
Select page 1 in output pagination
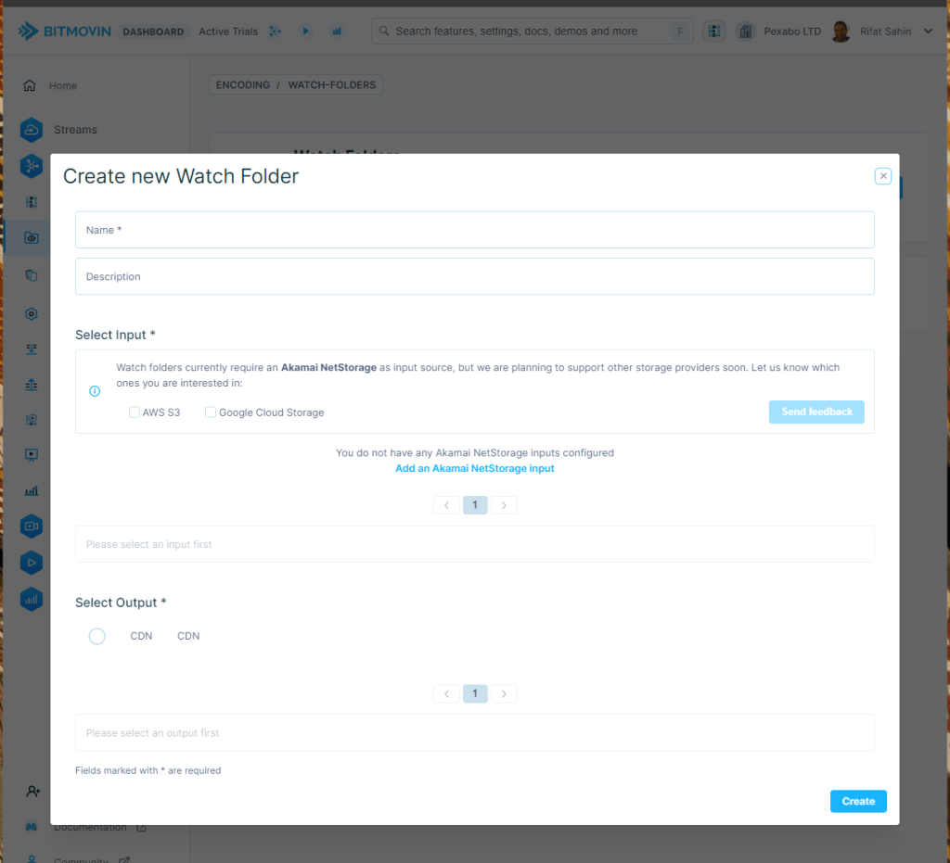475,693
